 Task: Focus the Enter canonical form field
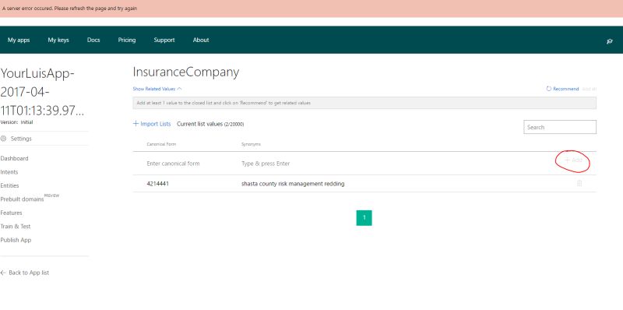click(173, 164)
